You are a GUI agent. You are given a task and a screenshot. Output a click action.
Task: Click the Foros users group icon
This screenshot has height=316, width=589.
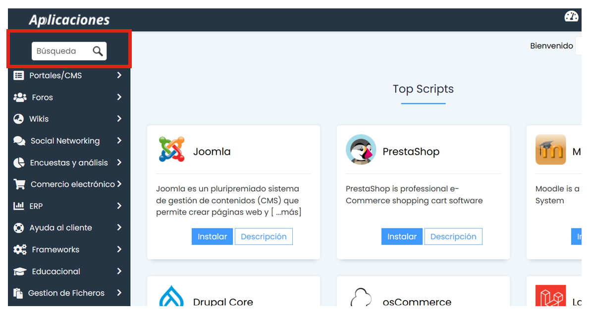(x=20, y=97)
